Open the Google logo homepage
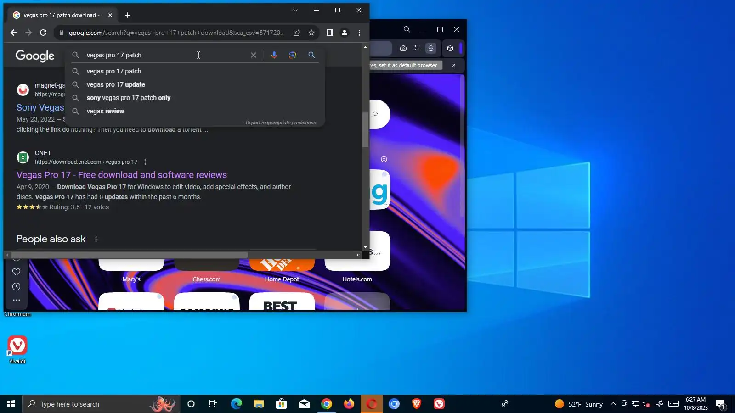This screenshot has height=413, width=735. click(x=35, y=56)
